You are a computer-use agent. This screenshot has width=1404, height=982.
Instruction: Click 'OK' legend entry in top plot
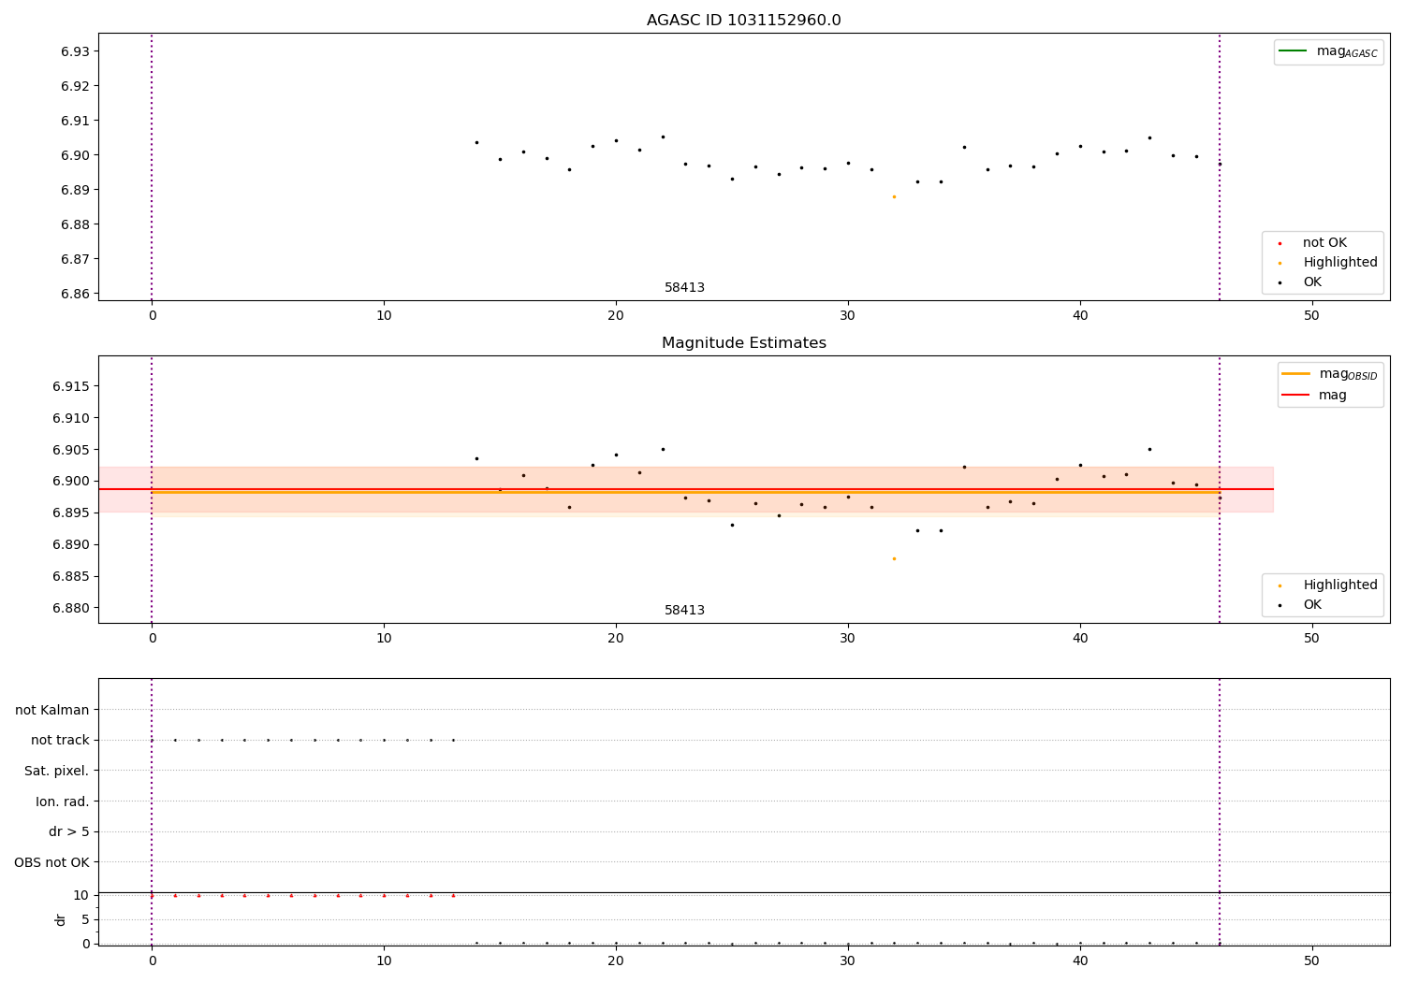tap(1301, 282)
